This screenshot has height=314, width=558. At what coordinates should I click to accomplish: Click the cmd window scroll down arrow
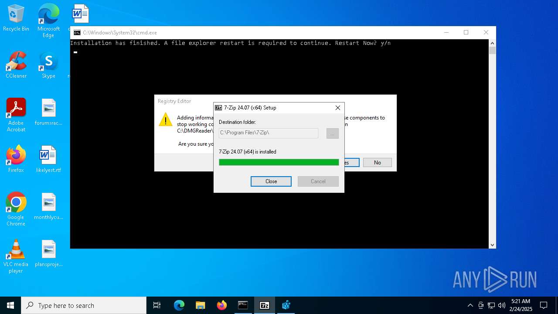coord(493,245)
